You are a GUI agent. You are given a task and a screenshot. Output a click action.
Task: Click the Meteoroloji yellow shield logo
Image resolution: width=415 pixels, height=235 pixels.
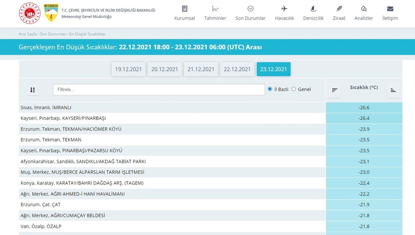51,13
